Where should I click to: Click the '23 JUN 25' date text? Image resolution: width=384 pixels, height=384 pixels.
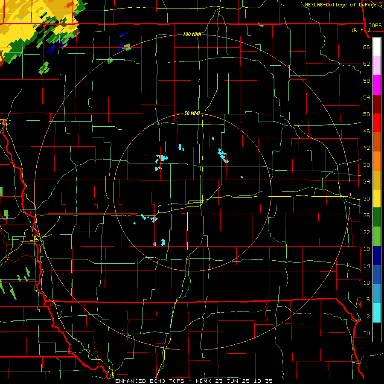(233, 381)
